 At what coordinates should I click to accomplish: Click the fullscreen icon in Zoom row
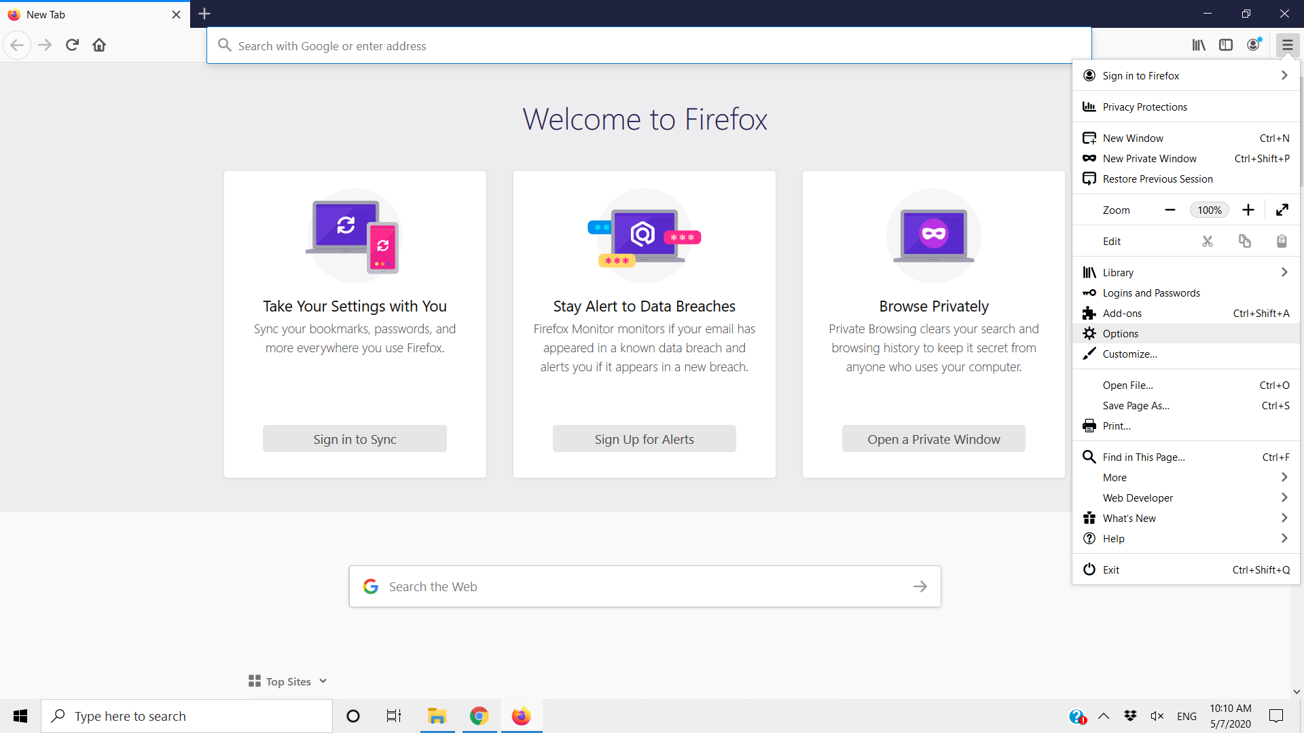point(1282,210)
